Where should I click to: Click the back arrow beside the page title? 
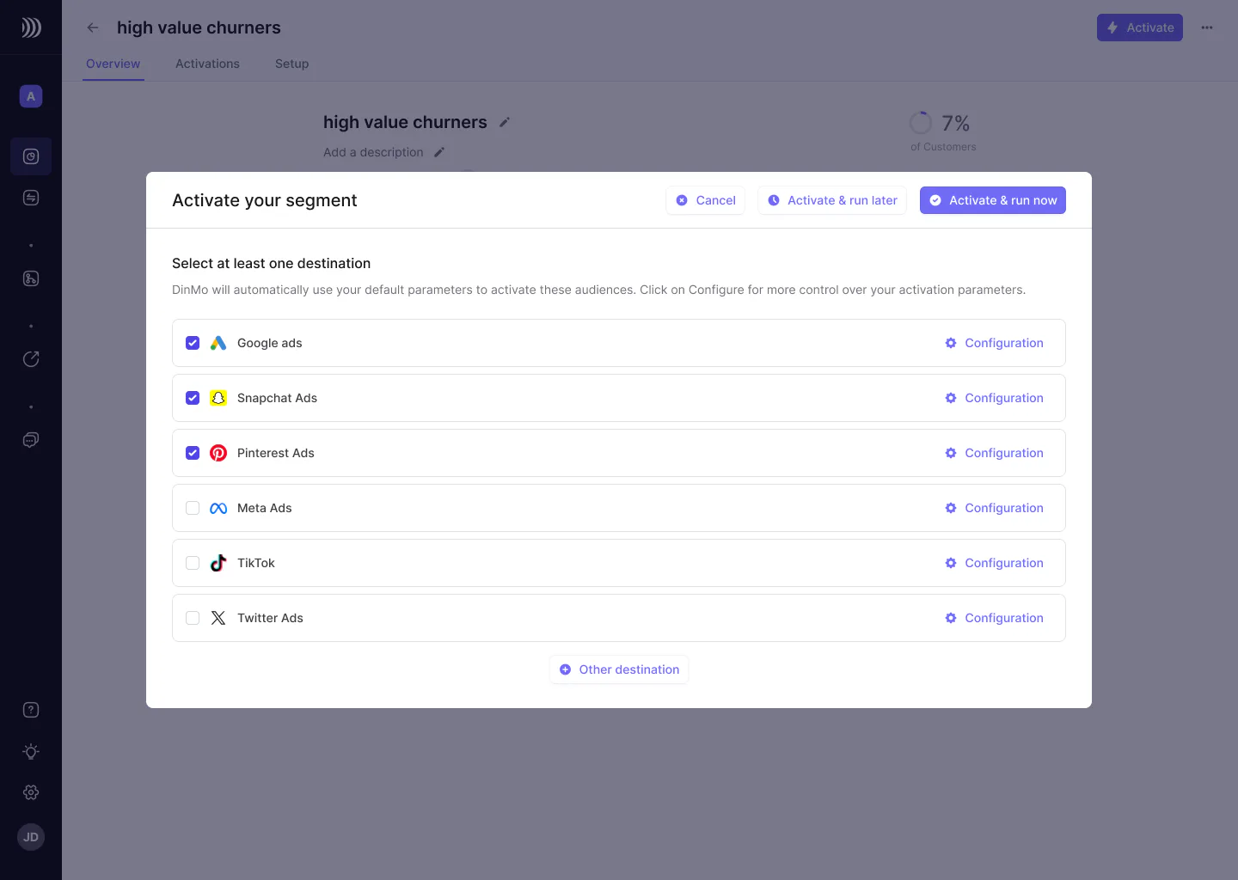pos(93,27)
